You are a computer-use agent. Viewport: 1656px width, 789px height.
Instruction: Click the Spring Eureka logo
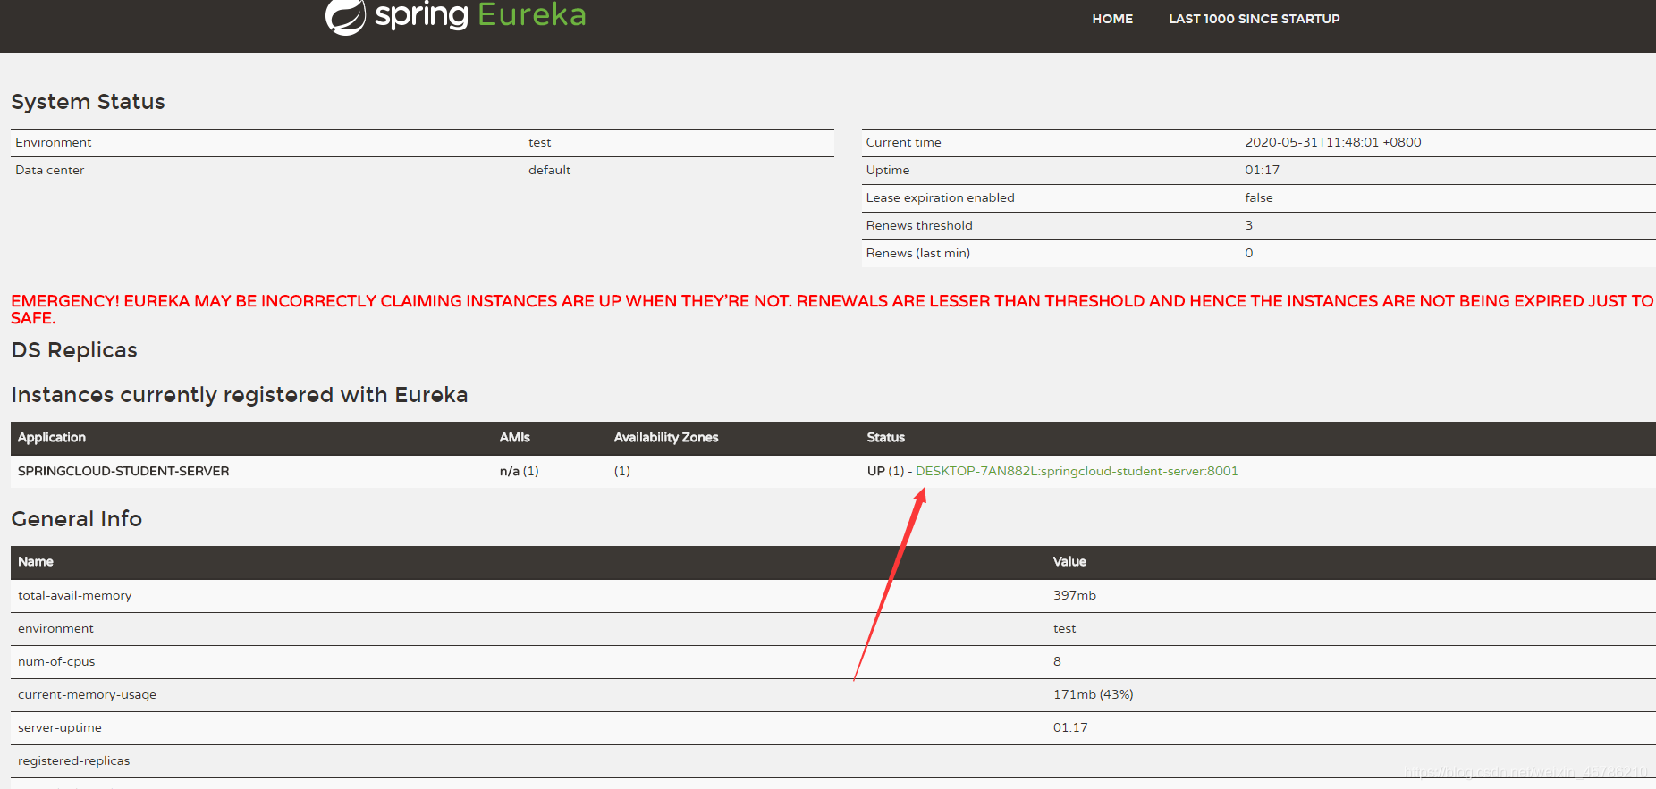pos(456,16)
